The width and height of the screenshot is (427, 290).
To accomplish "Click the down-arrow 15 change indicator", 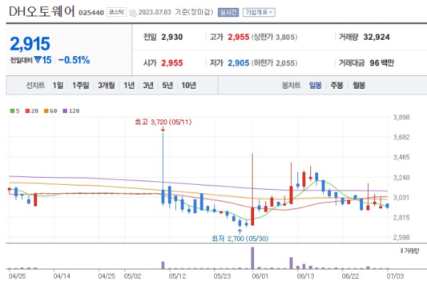I will 43,60.
